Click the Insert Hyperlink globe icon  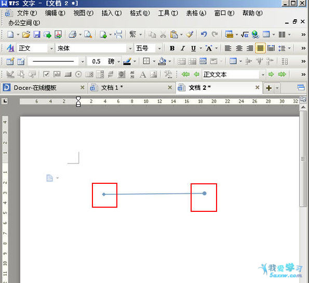(256, 34)
